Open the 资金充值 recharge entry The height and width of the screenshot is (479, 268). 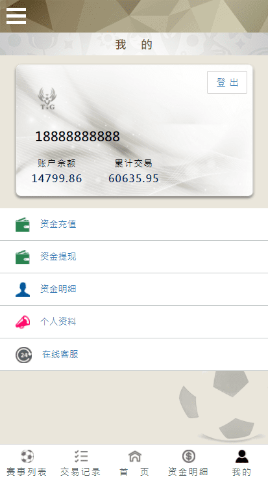[x=134, y=225]
